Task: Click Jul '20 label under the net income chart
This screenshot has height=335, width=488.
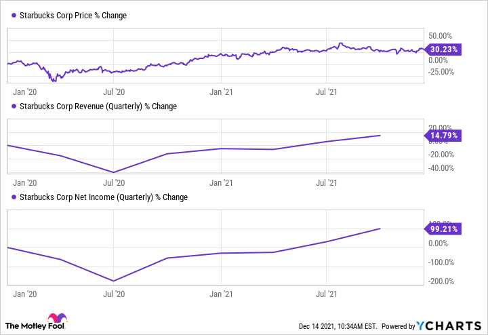Action: point(114,294)
